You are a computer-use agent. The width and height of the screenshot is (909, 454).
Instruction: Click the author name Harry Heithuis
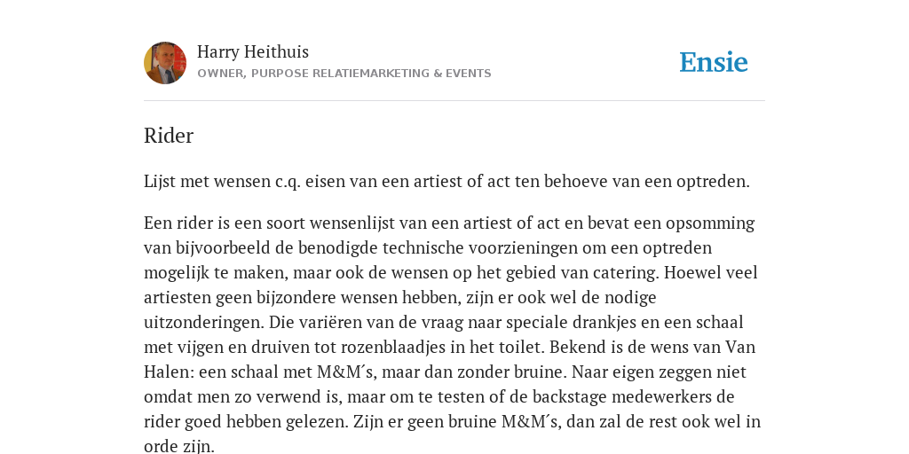253,52
